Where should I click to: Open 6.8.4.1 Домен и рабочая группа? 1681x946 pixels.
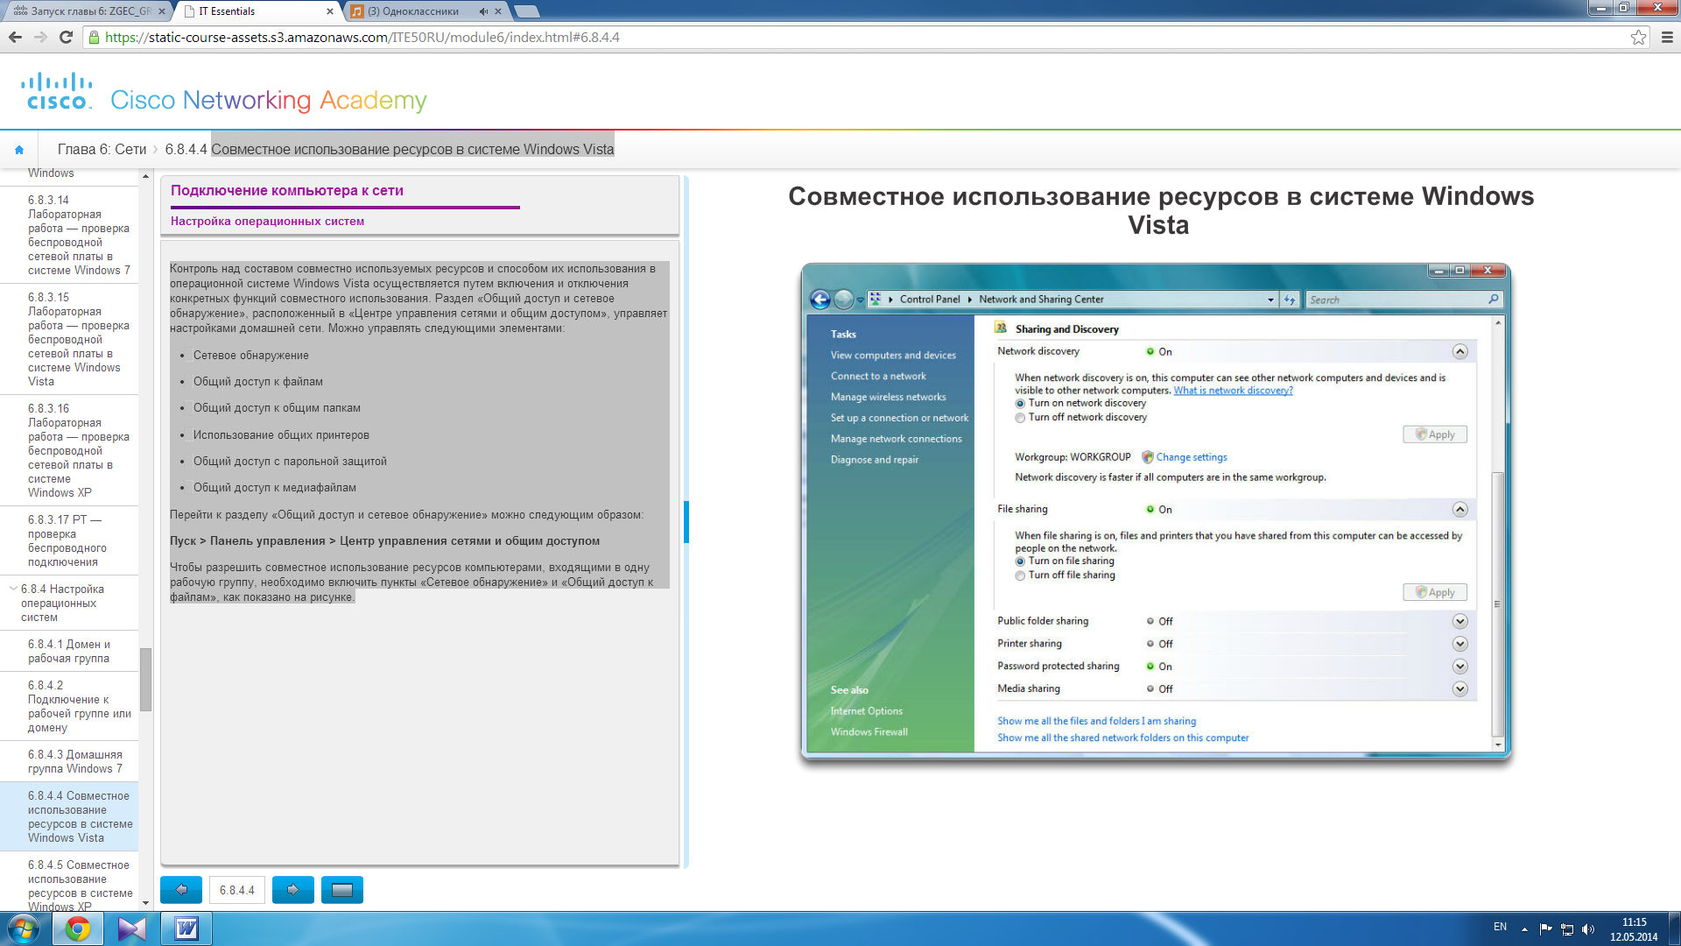coord(69,651)
